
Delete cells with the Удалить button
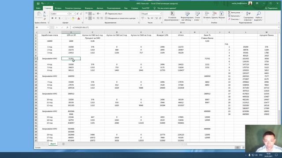pos(215,16)
